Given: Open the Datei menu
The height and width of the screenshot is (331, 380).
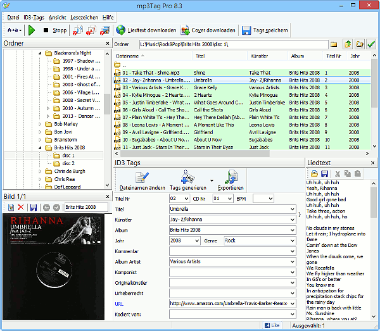Looking at the screenshot, I should click(13, 18).
